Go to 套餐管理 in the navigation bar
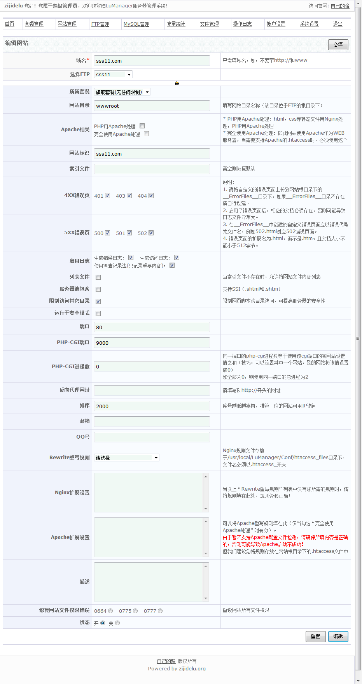Viewport: 362px width, 684px height. 34,24
